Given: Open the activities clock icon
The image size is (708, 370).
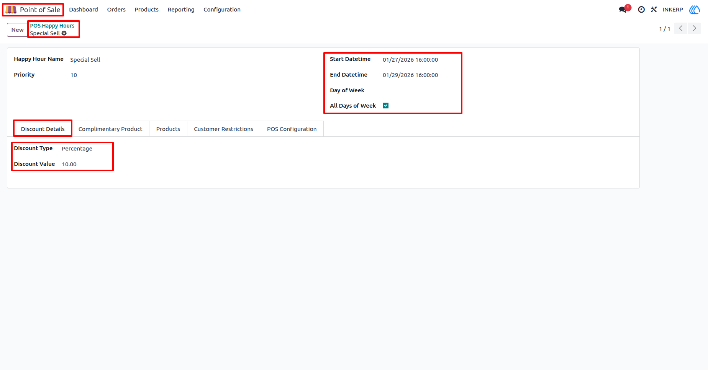Looking at the screenshot, I should pos(641,10).
